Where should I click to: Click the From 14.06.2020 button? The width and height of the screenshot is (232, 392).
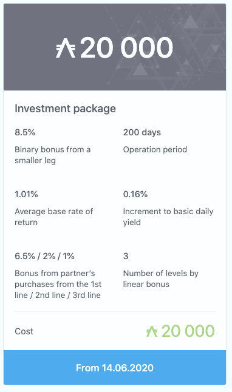pos(115,368)
